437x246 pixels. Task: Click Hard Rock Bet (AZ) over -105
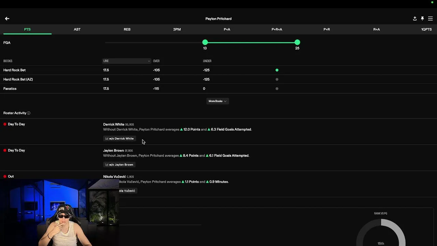point(156,79)
